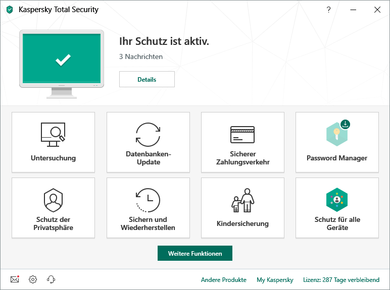Open settings with the gear icon
This screenshot has width=390, height=290.
[33, 279]
